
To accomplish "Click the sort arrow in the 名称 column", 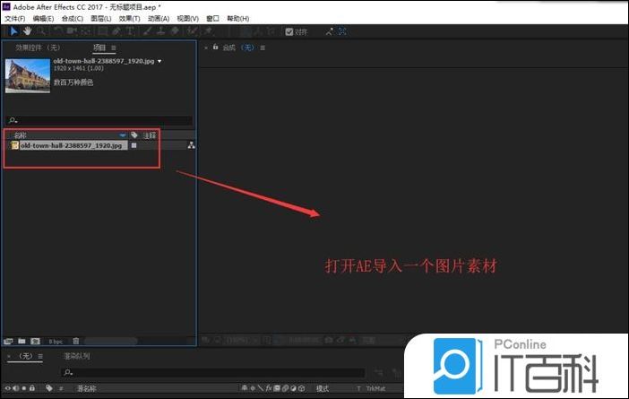I will click(123, 135).
